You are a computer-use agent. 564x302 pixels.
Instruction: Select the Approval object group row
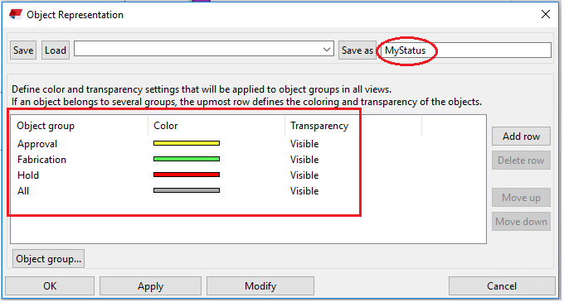[x=248, y=144]
